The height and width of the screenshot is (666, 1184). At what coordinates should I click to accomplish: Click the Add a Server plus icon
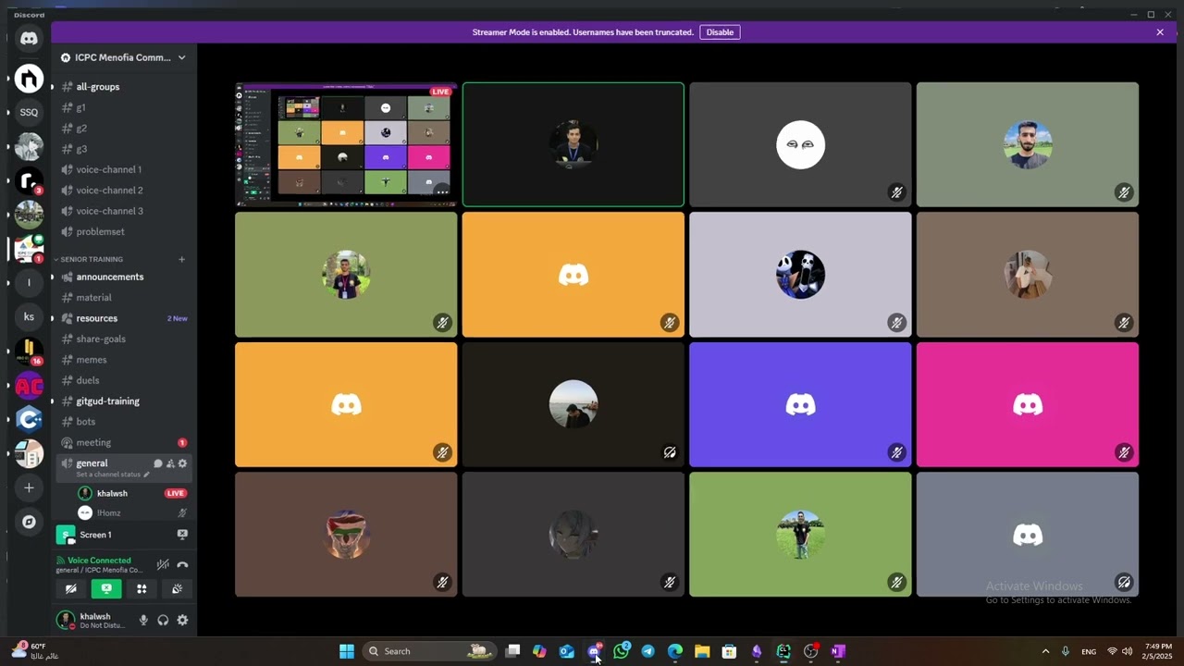(x=29, y=487)
